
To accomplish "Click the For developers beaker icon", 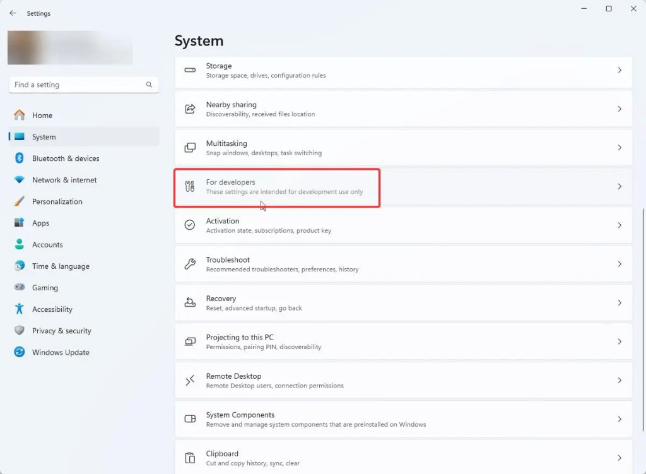I will 189,186.
